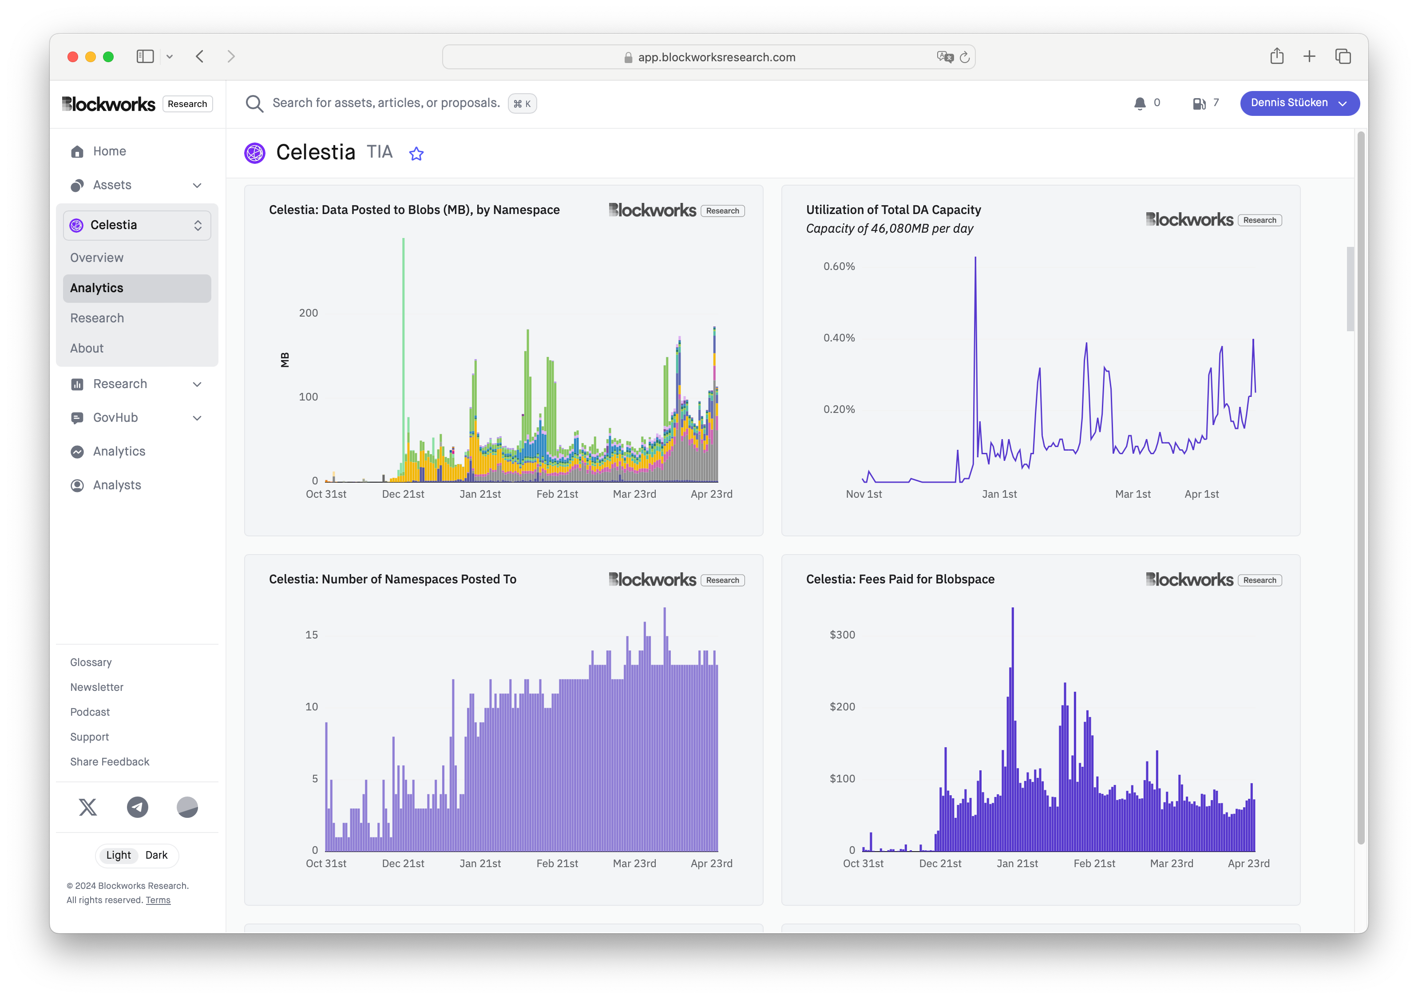This screenshot has width=1418, height=999.
Task: Open notifications bell icon
Action: [x=1140, y=103]
